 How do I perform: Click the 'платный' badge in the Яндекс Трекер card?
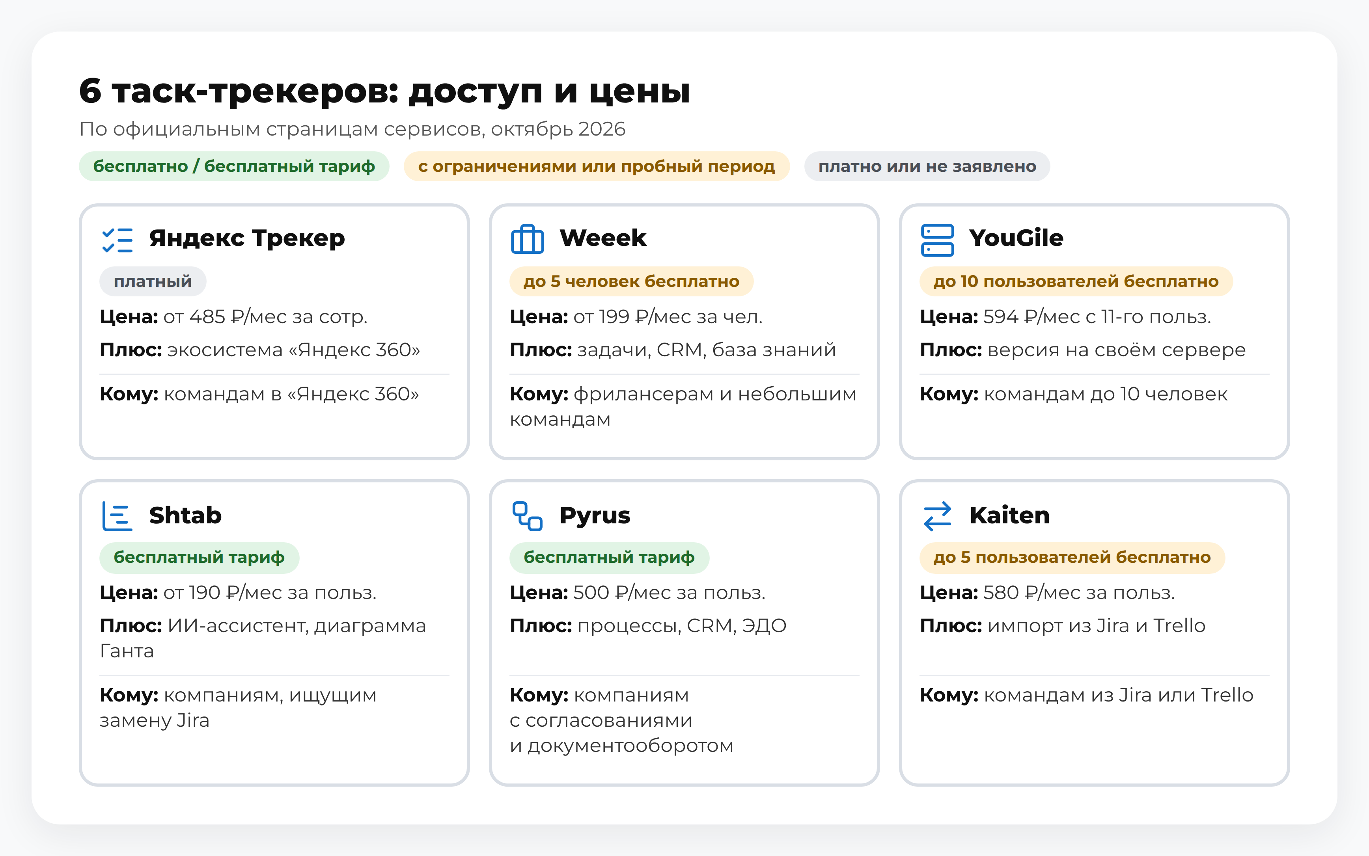(x=153, y=281)
